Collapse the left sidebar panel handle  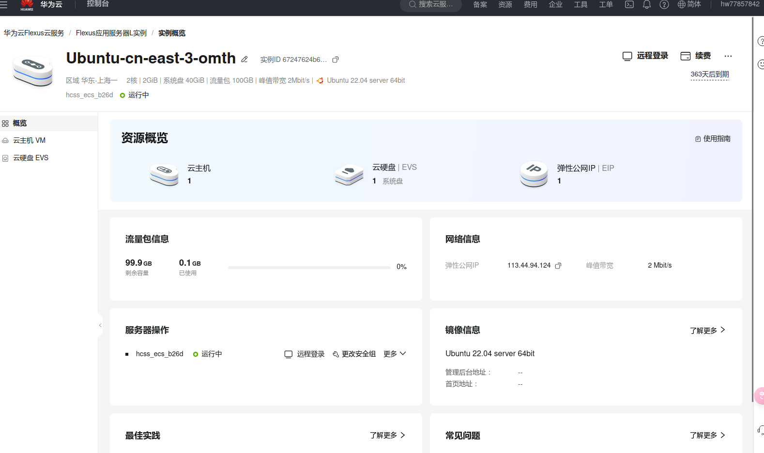(x=100, y=325)
